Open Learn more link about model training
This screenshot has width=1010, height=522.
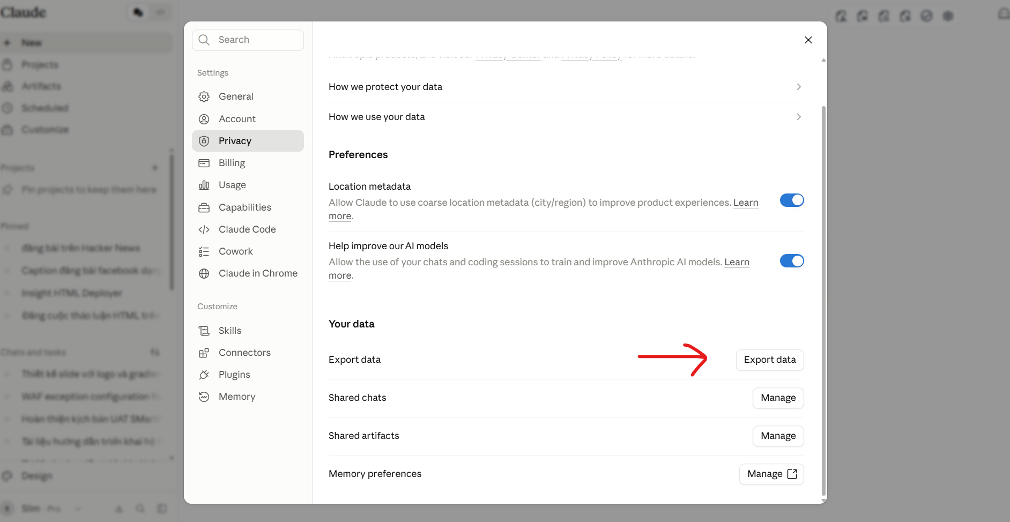coord(737,262)
